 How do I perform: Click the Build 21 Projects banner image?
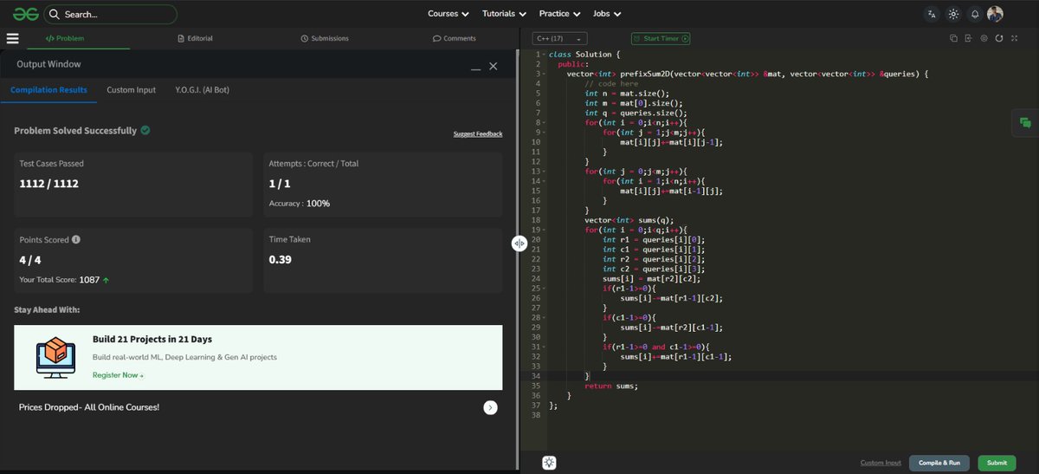(55, 357)
